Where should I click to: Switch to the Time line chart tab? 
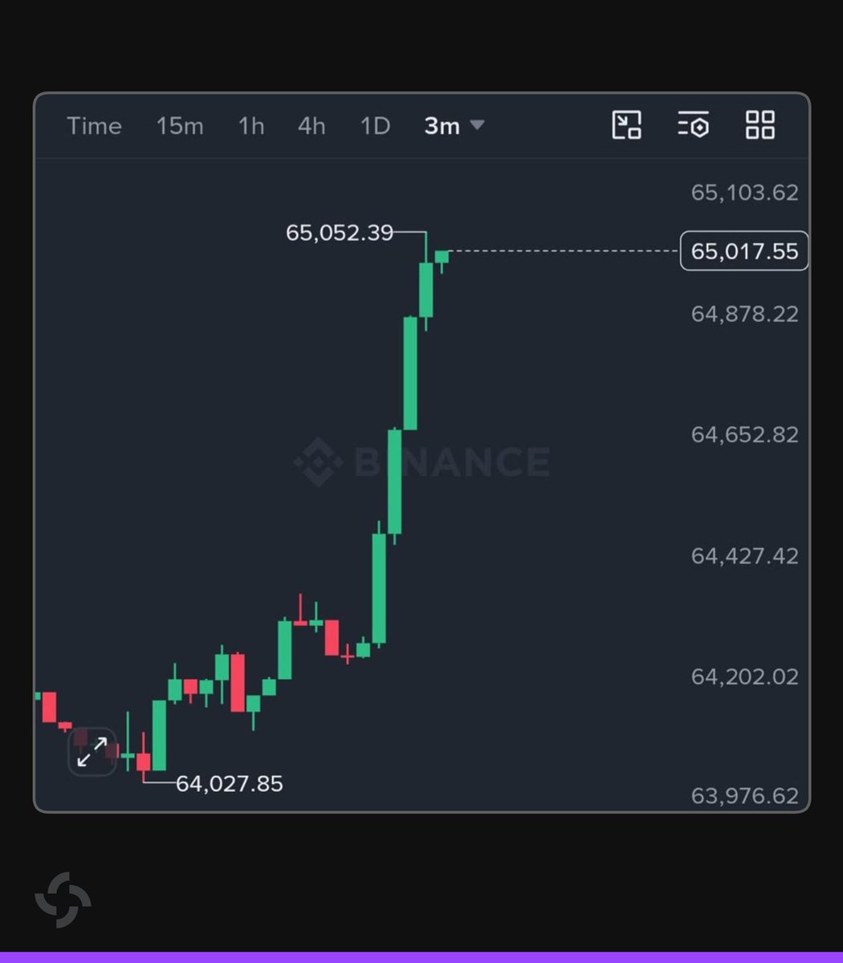click(x=94, y=126)
